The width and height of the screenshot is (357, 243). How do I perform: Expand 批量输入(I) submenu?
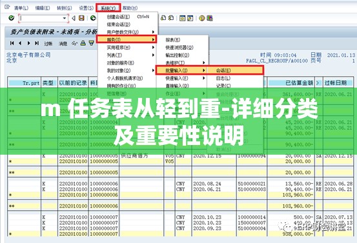181,70
